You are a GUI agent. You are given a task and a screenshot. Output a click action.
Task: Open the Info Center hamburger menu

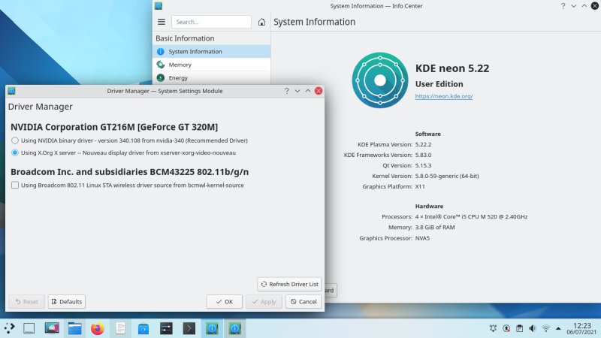click(x=161, y=22)
